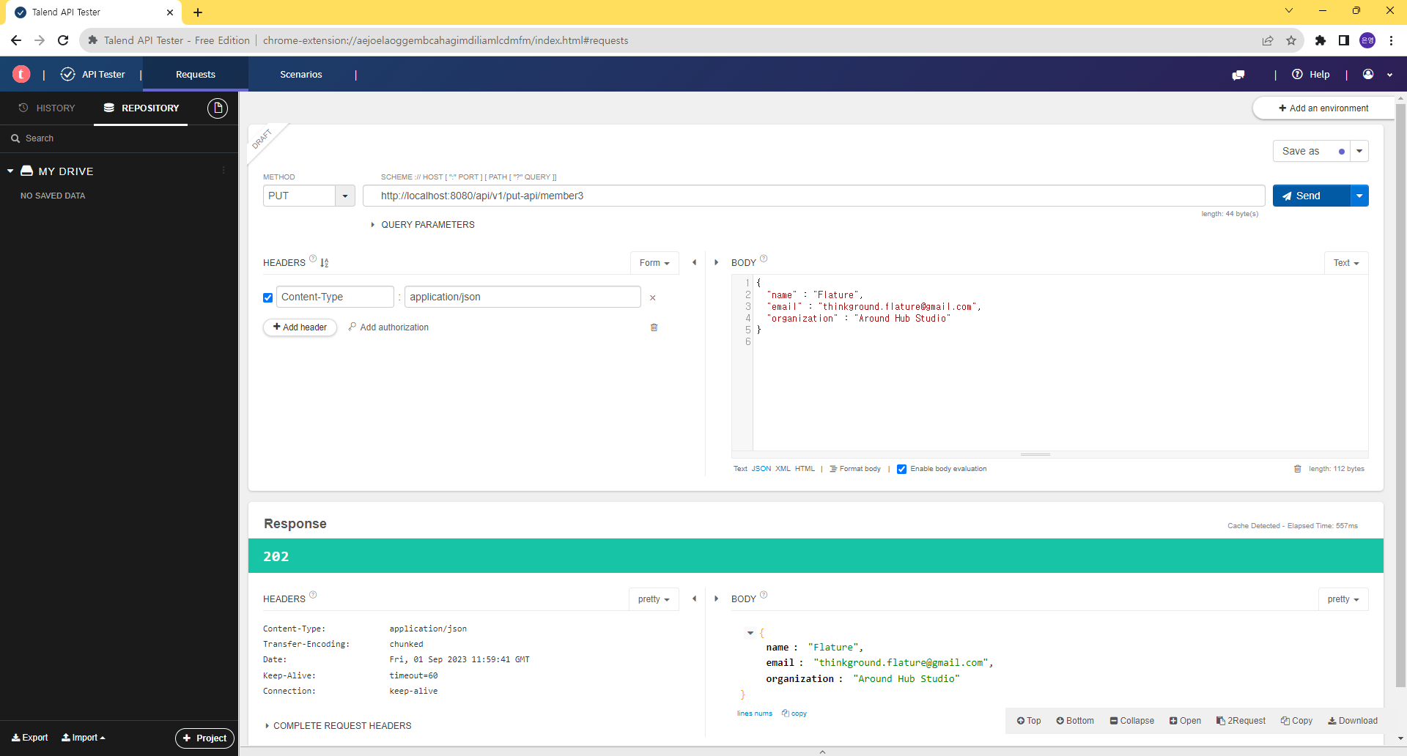The height and width of the screenshot is (756, 1407).
Task: Uncheck the Content-Type header checkbox
Action: pos(267,297)
